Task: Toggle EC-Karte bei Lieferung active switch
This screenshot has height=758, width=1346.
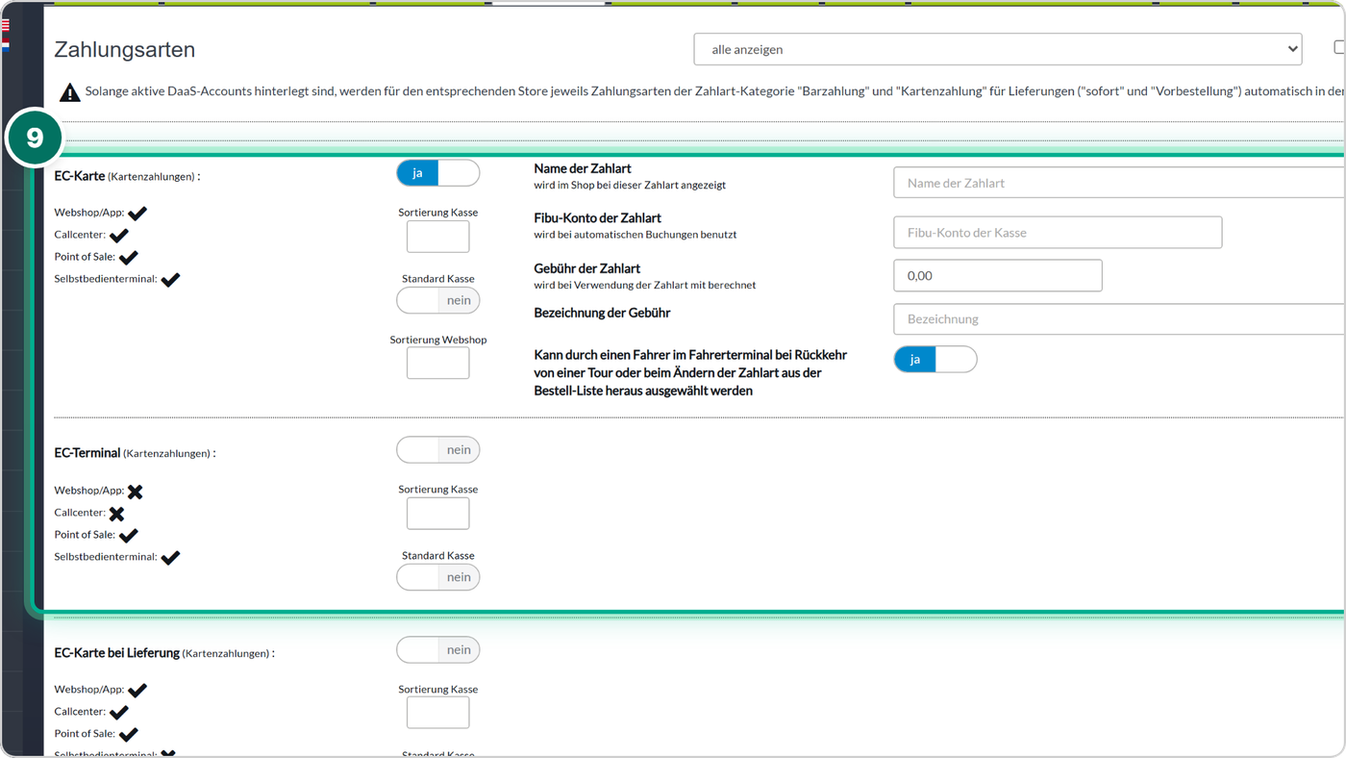Action: pyautogui.click(x=438, y=649)
